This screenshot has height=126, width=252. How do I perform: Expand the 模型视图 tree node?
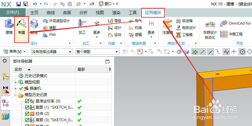coord(15,82)
